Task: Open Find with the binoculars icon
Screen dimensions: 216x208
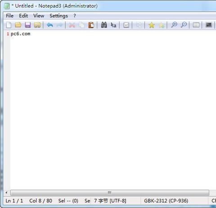Action: pos(104,25)
